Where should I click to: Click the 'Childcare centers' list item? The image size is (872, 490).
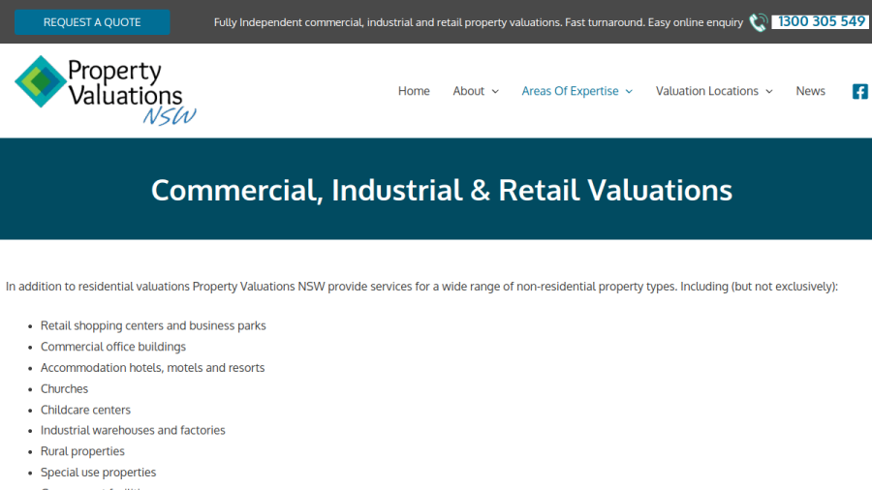point(85,410)
